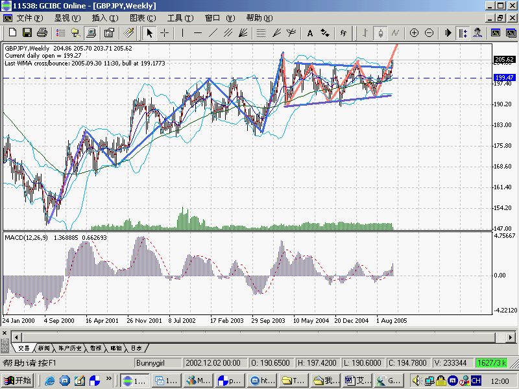The width and height of the screenshot is (519, 389).
Task: Open the 窗口(W) menu
Action: pos(220,18)
